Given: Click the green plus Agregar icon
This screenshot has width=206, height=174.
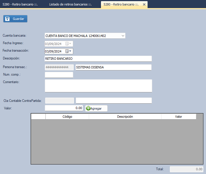Looking at the screenshot, I should (x=88, y=108).
